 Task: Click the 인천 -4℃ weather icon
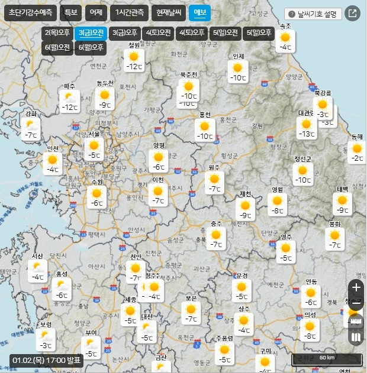pyautogui.click(x=53, y=164)
